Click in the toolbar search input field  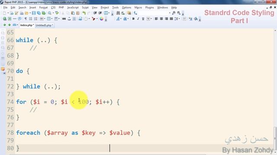(153, 13)
